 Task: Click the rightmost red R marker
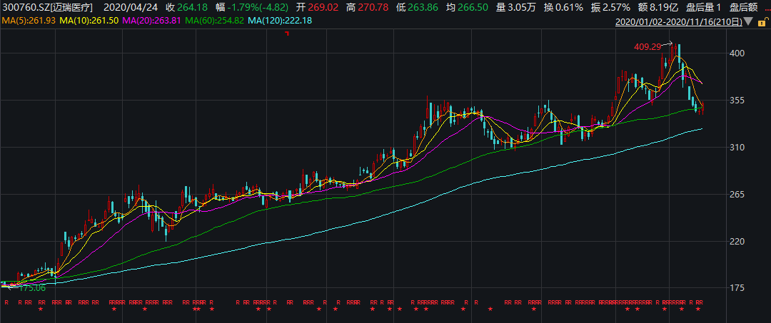point(702,302)
